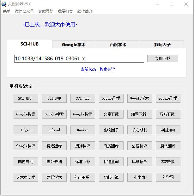Click the PDF转换 button
The image size is (194, 196).
(x=168, y=162)
